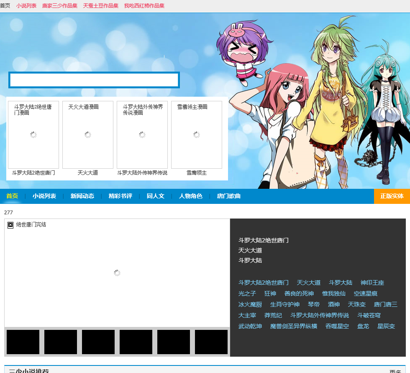This screenshot has height=373, width=410.
Task: Open 天蚕土豆作品集 link
Action: (101, 6)
